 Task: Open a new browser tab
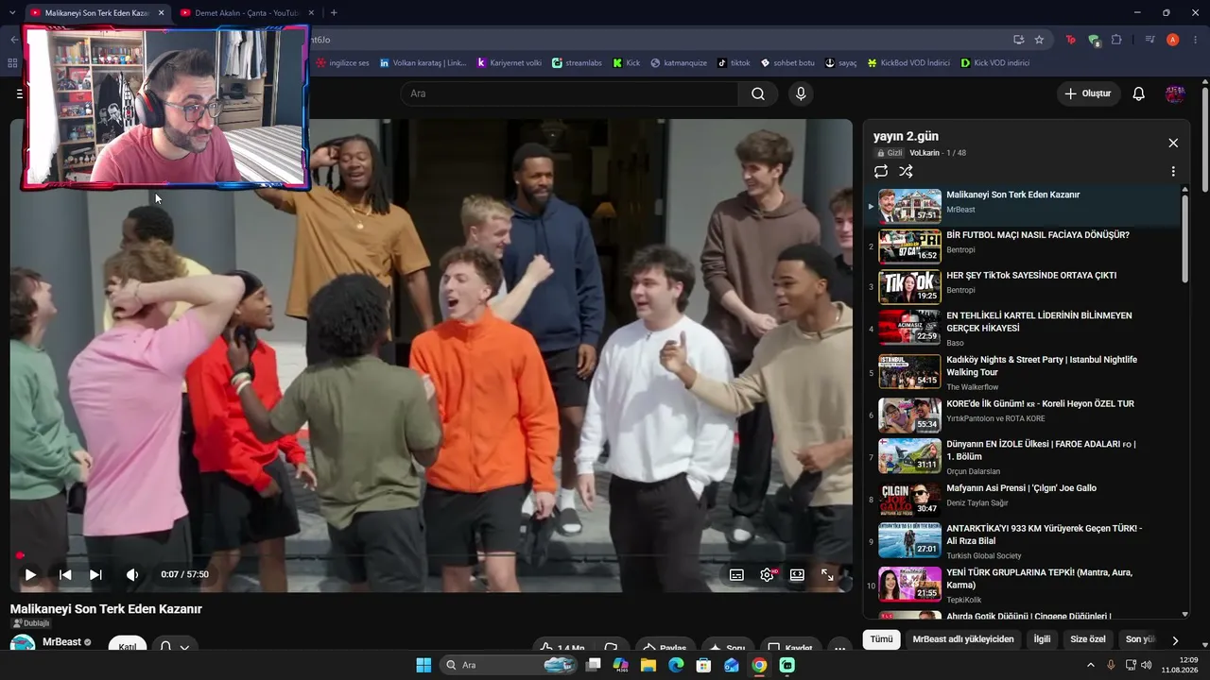(x=334, y=12)
